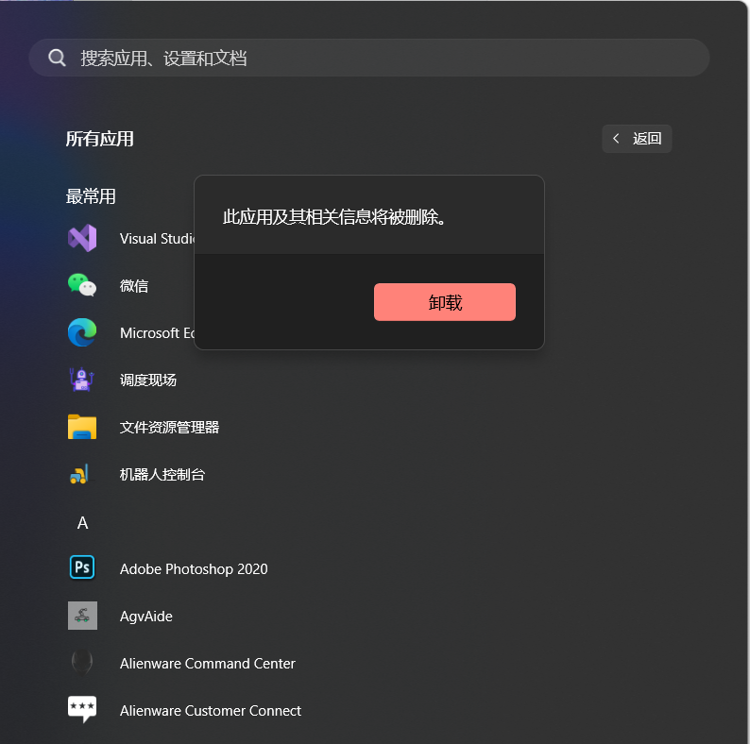Go back with the 返回 button
750x744 pixels.
(x=637, y=139)
